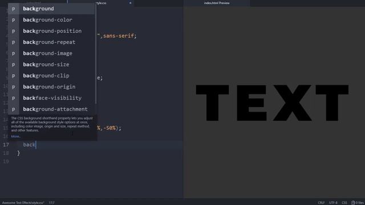Place cursor after typed 'back' text
365x205 pixels.
coord(36,145)
